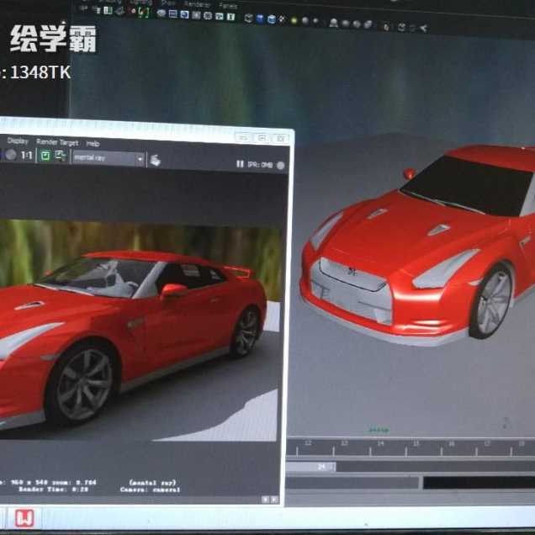This screenshot has height=535, width=535.
Task: Open the Display menu in Render View
Action: click(x=18, y=140)
